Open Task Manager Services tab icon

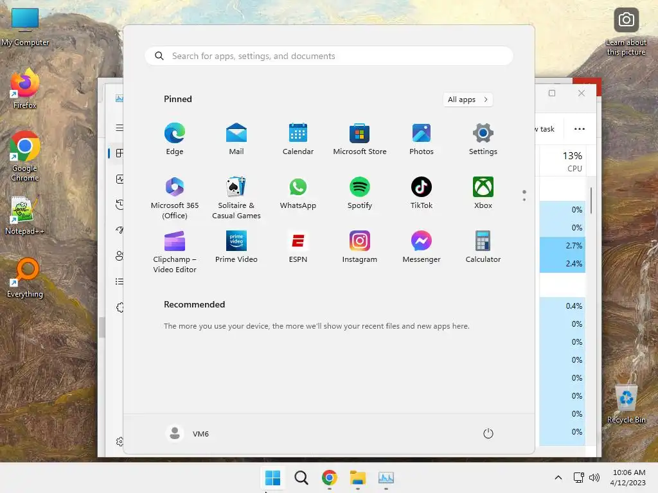tap(120, 307)
